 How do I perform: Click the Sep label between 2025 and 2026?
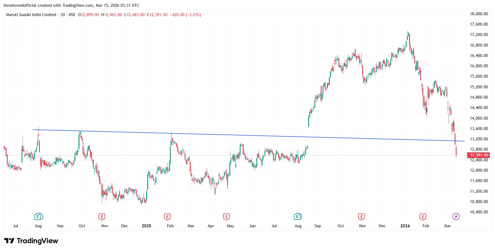click(318, 226)
